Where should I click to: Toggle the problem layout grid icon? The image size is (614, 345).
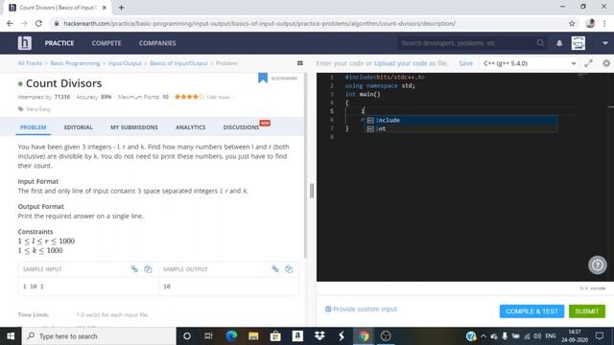[x=300, y=63]
